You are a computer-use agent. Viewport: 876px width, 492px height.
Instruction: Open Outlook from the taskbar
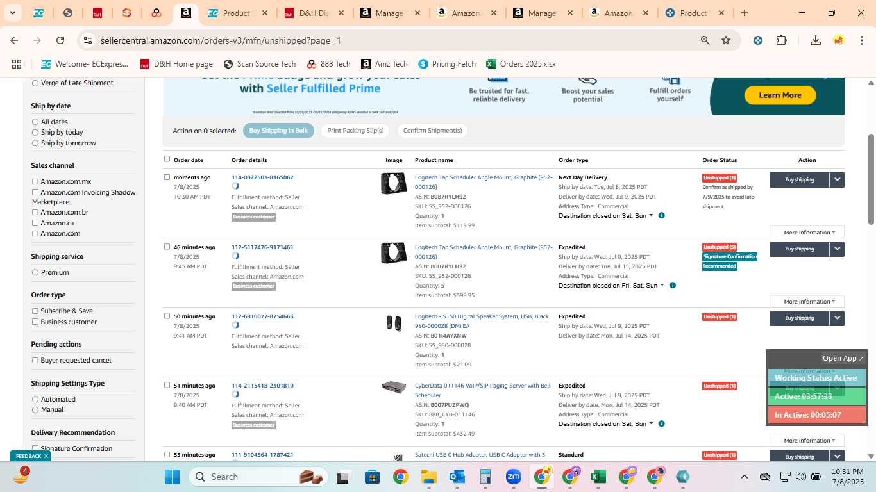(457, 477)
